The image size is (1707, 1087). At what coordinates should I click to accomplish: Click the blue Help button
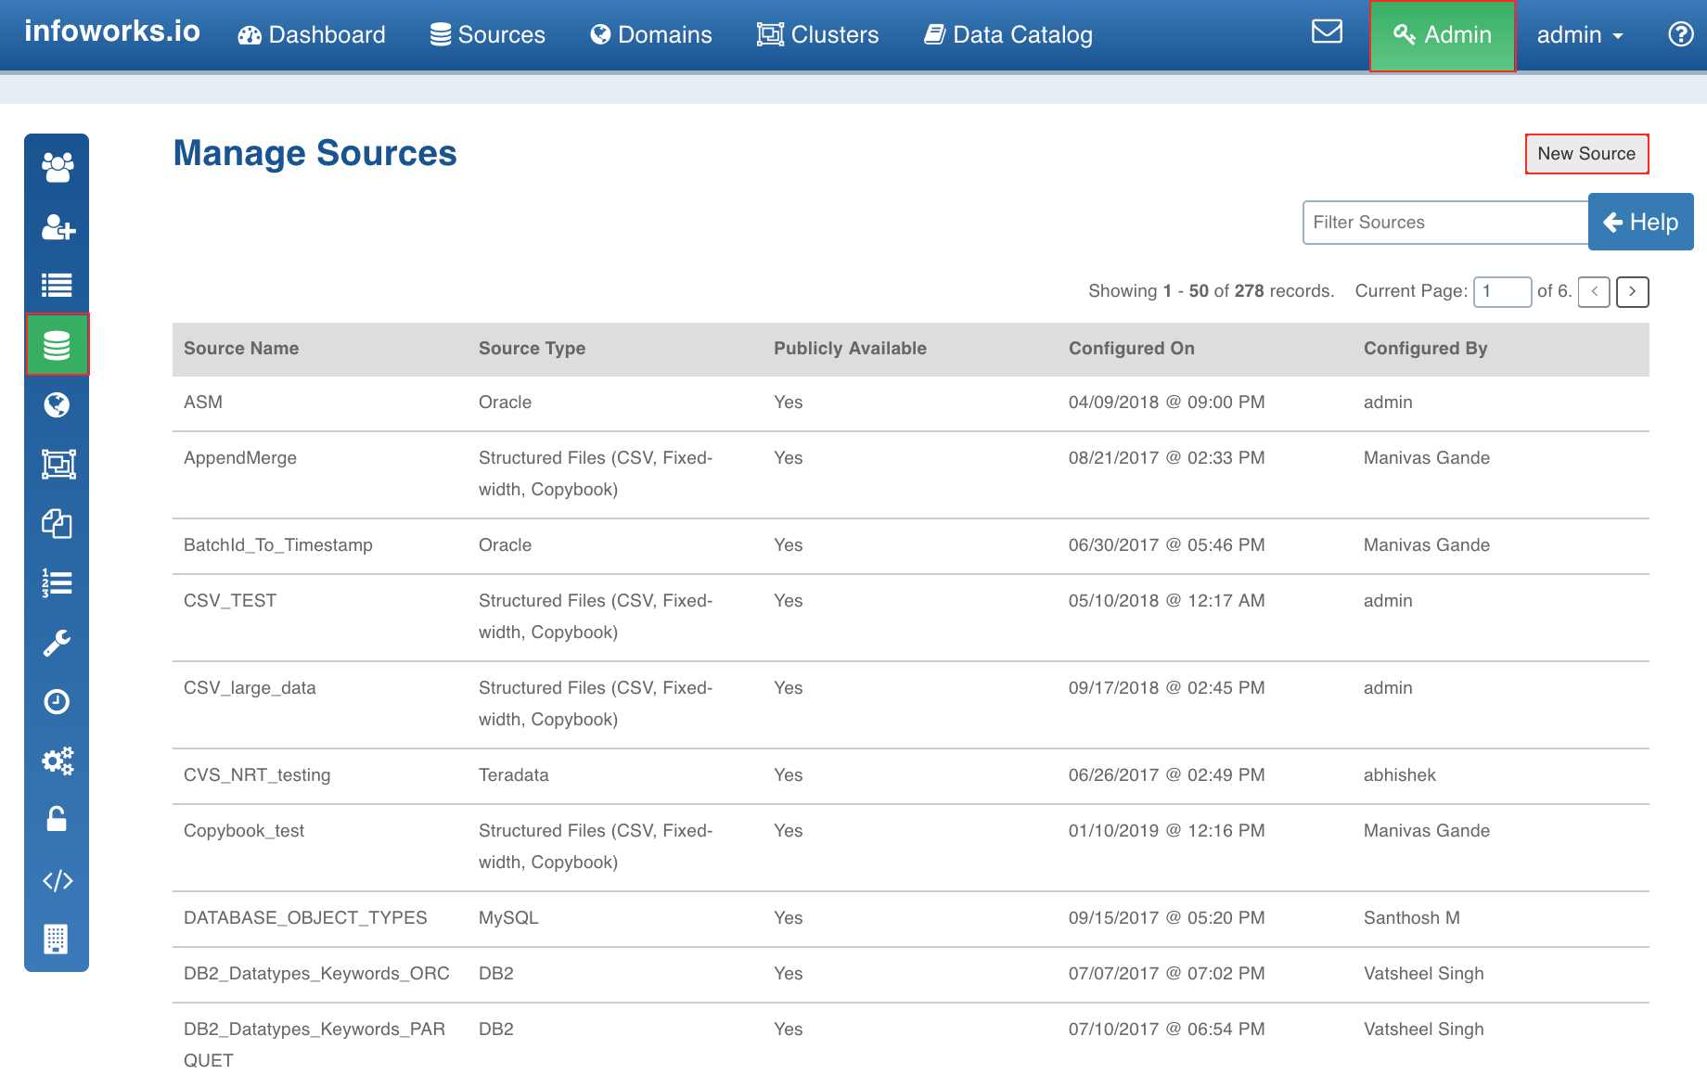(1640, 222)
